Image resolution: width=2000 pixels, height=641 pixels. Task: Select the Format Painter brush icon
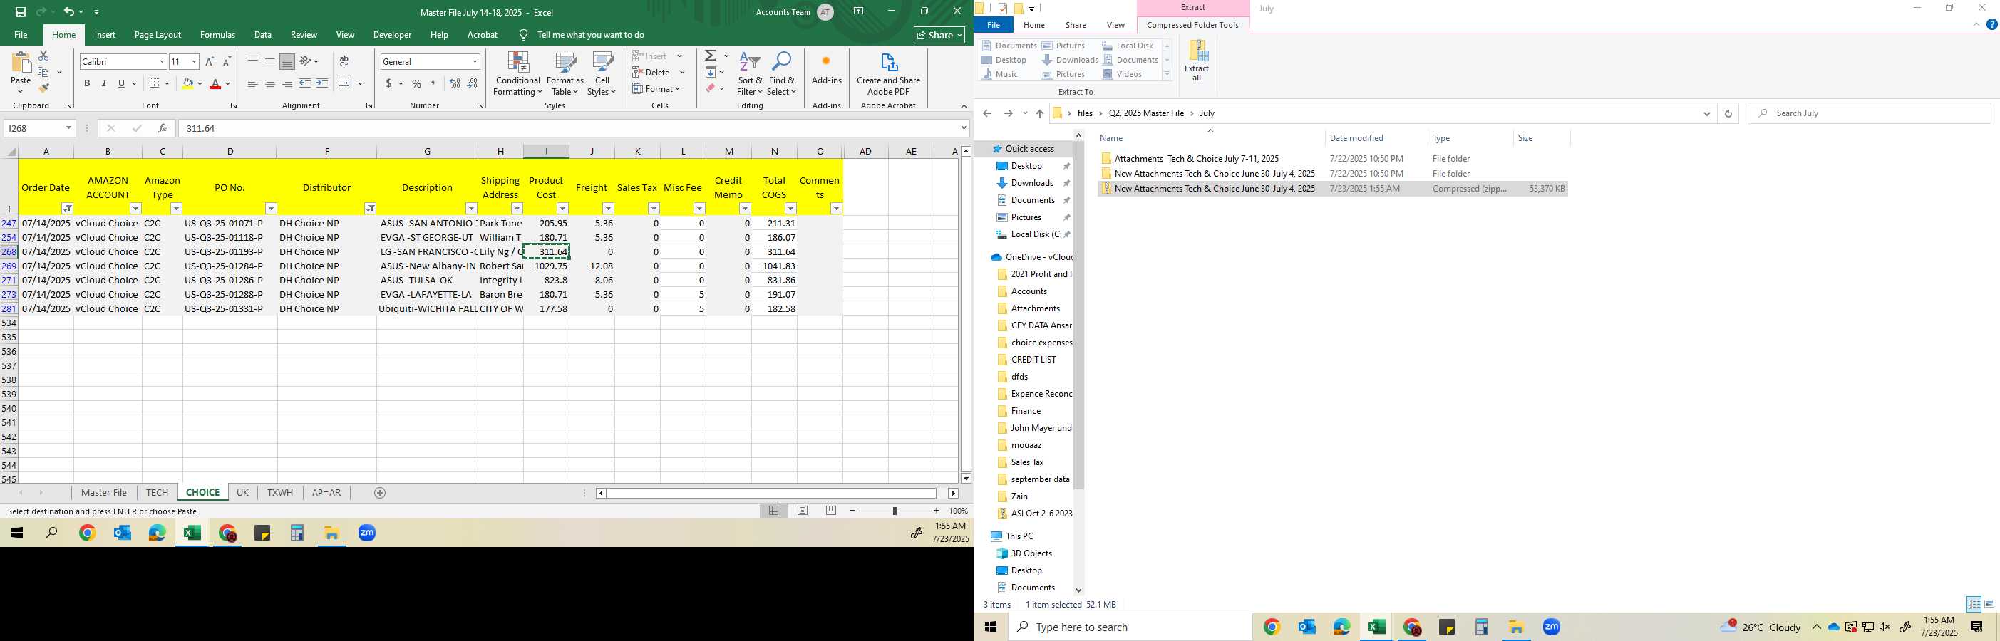[43, 88]
